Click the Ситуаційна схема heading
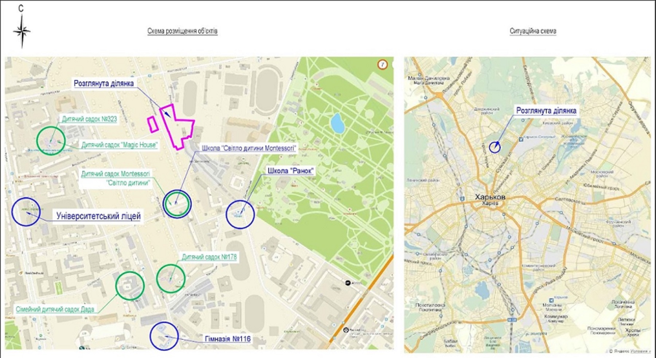The height and width of the screenshot is (358, 656). click(x=533, y=31)
